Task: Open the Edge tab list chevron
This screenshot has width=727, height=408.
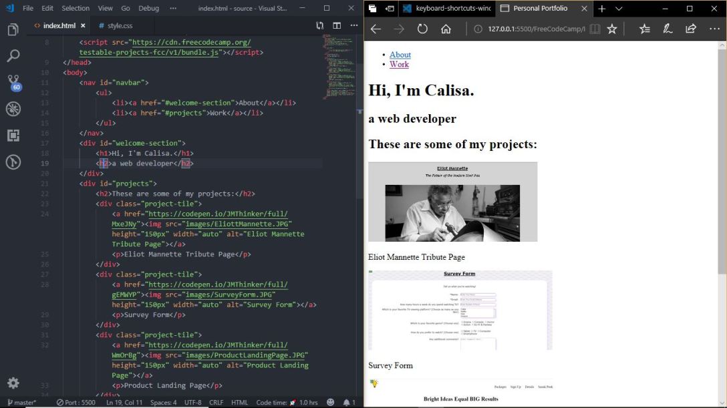Action: tap(619, 9)
